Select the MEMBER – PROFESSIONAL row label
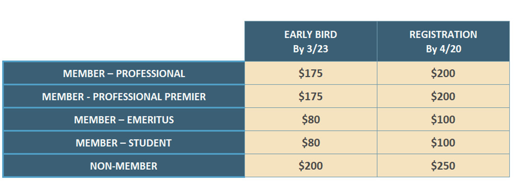Viewport: 517px width, 185px height. [x=124, y=74]
